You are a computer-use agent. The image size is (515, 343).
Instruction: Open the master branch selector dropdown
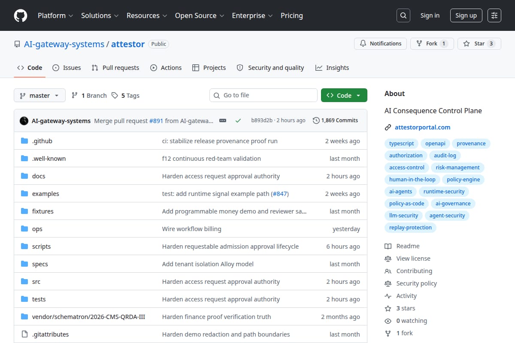click(39, 95)
